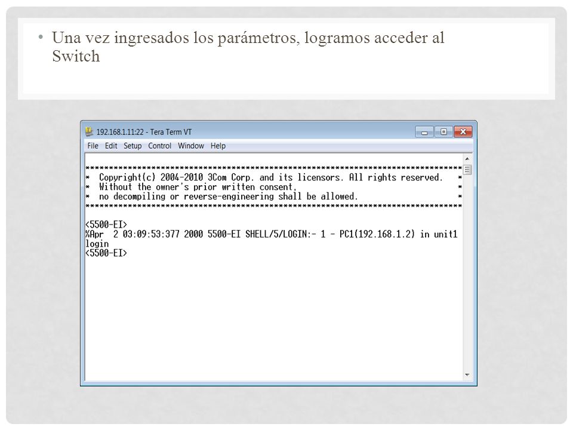Minimize the Tera Term window
The width and height of the screenshot is (573, 430).
[x=424, y=131]
